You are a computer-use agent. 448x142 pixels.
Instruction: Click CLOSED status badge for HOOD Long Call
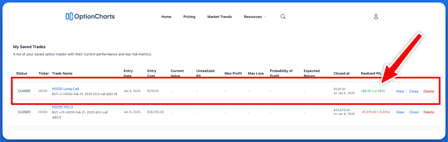point(24,91)
